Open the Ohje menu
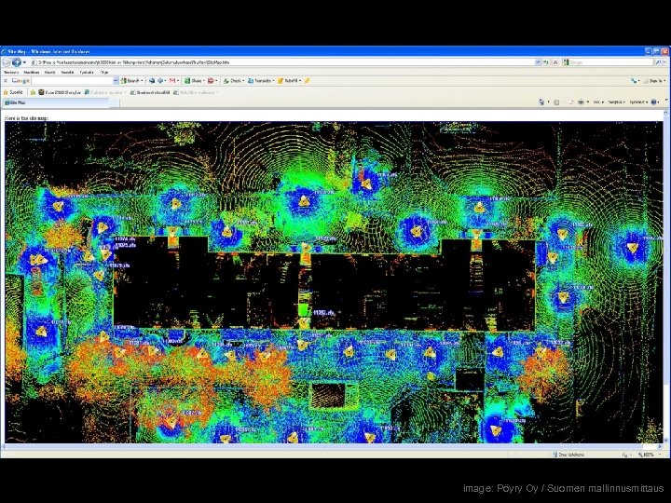This screenshot has height=503, width=671. [x=104, y=73]
